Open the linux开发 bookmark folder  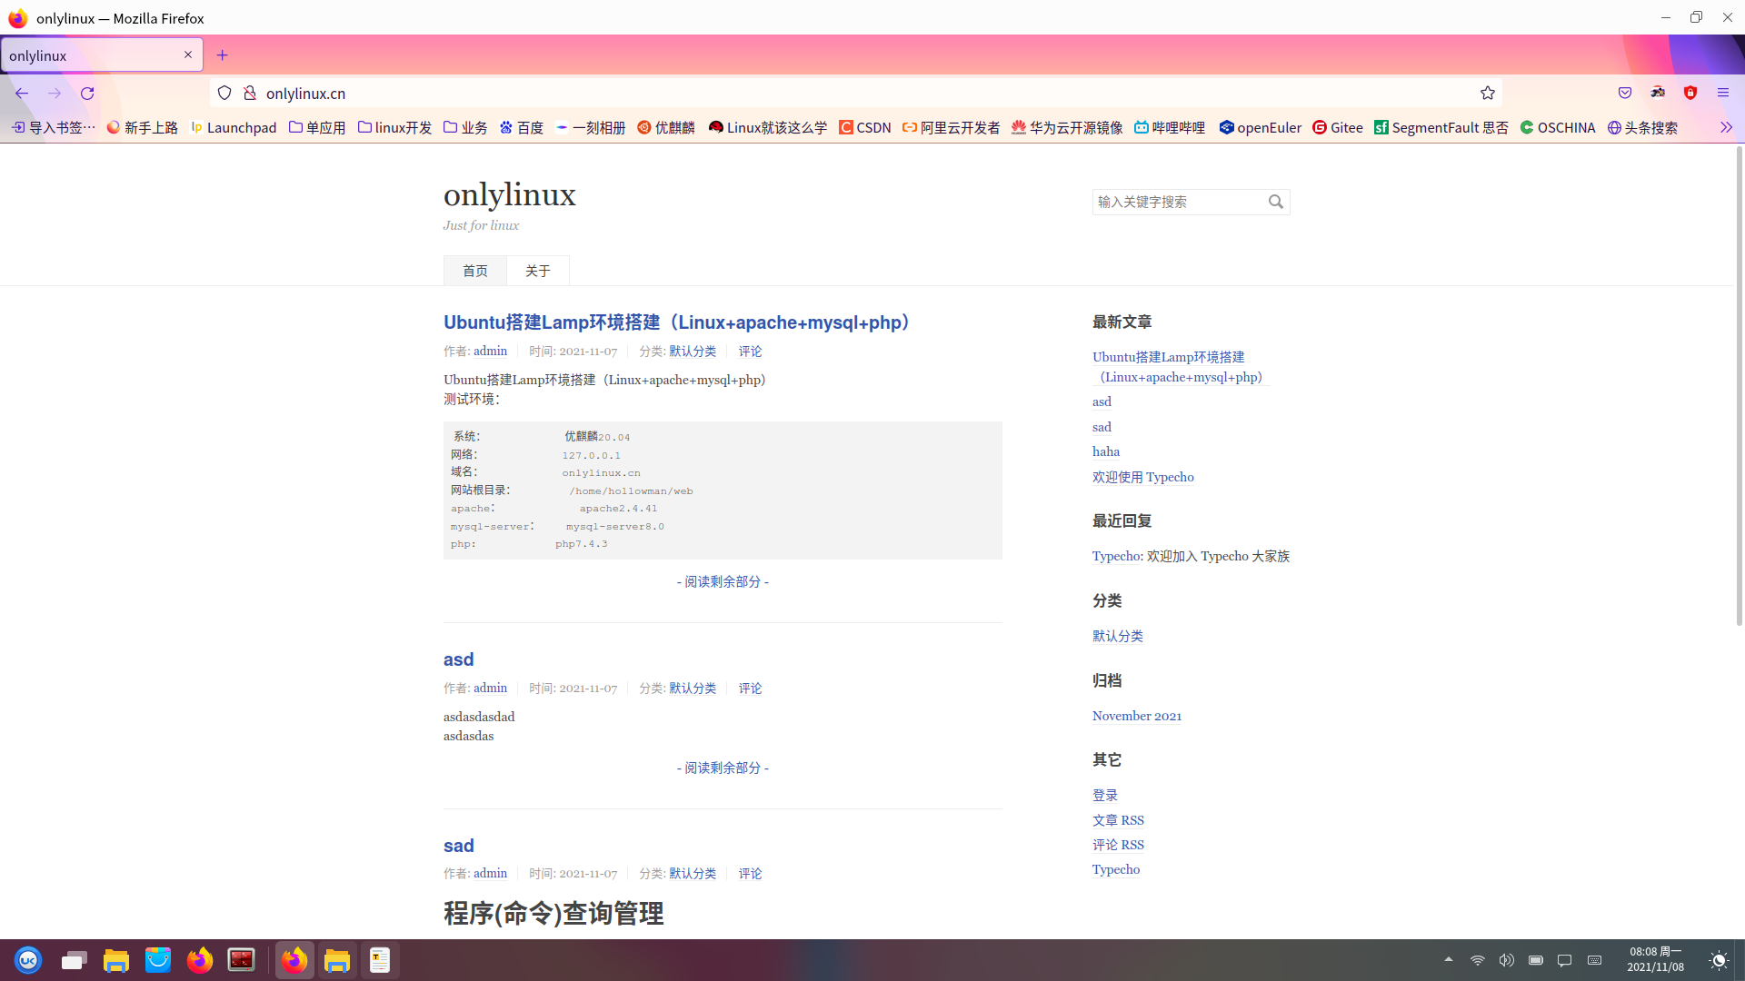pos(394,128)
